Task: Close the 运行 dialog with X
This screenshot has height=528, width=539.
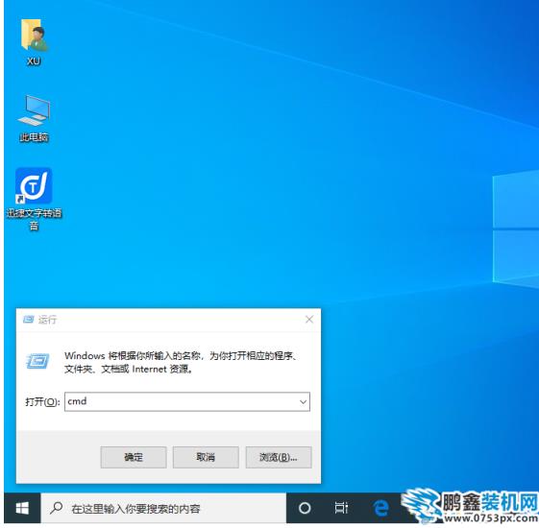Action: click(x=309, y=320)
